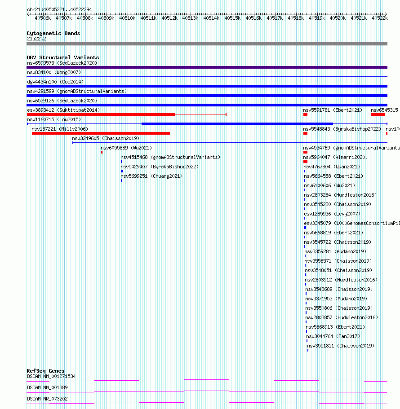Image resolution: width=400 pixels, height=409 pixels.
Task: Select the nsv2803912 (Huddleston2016) label
Action: (342, 280)
